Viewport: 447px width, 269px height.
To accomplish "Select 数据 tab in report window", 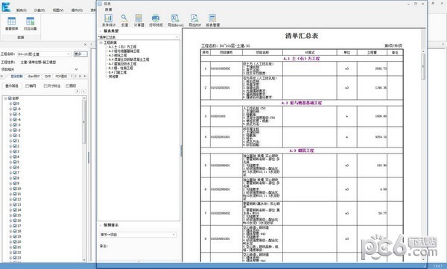I will click(x=108, y=10).
